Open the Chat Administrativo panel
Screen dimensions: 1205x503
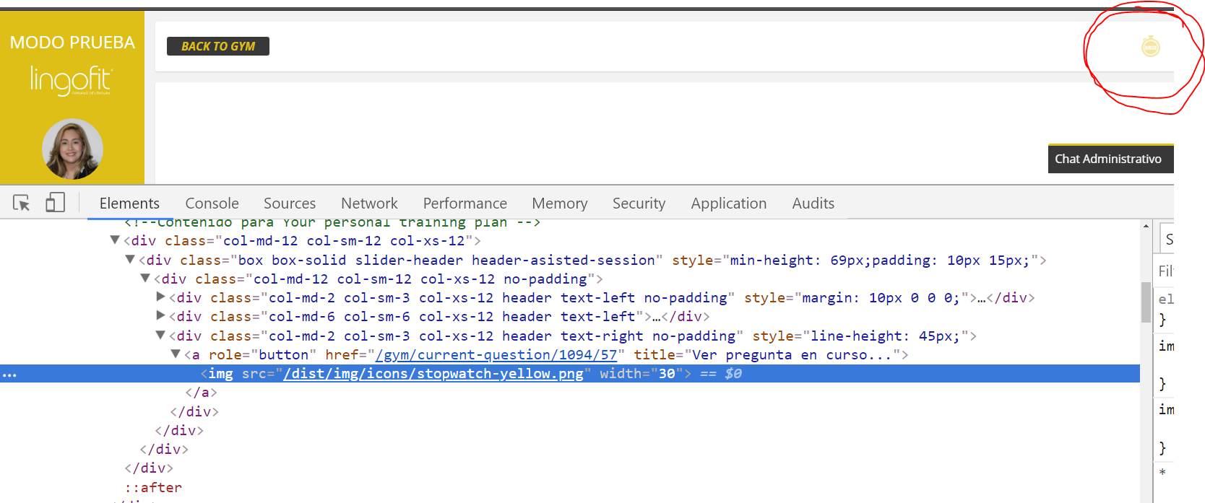[x=1107, y=159]
